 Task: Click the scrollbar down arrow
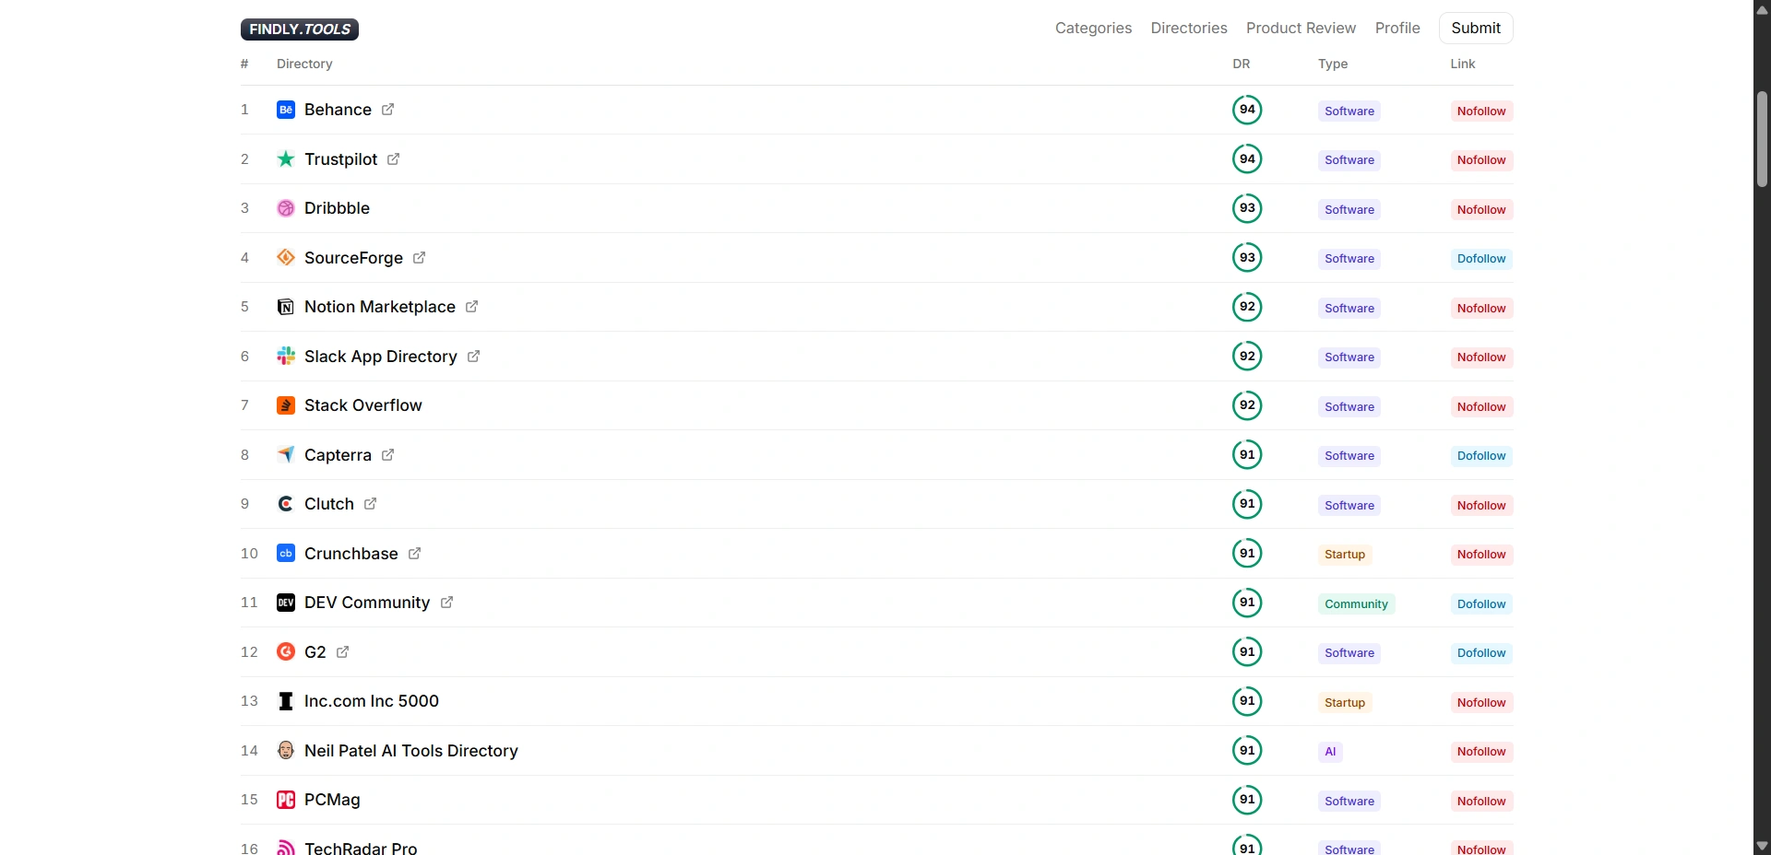(1762, 845)
